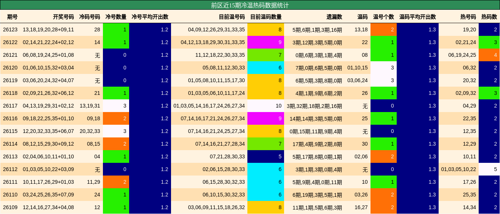This screenshot has height=214, width=500.
Task: Click warm code cell 01,10,15
Action: pyautogui.click(x=357, y=68)
